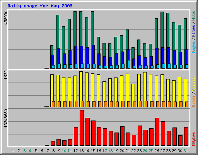Select the green hits bar for day 21
The width and height of the screenshot is (198, 155).
point(127,40)
